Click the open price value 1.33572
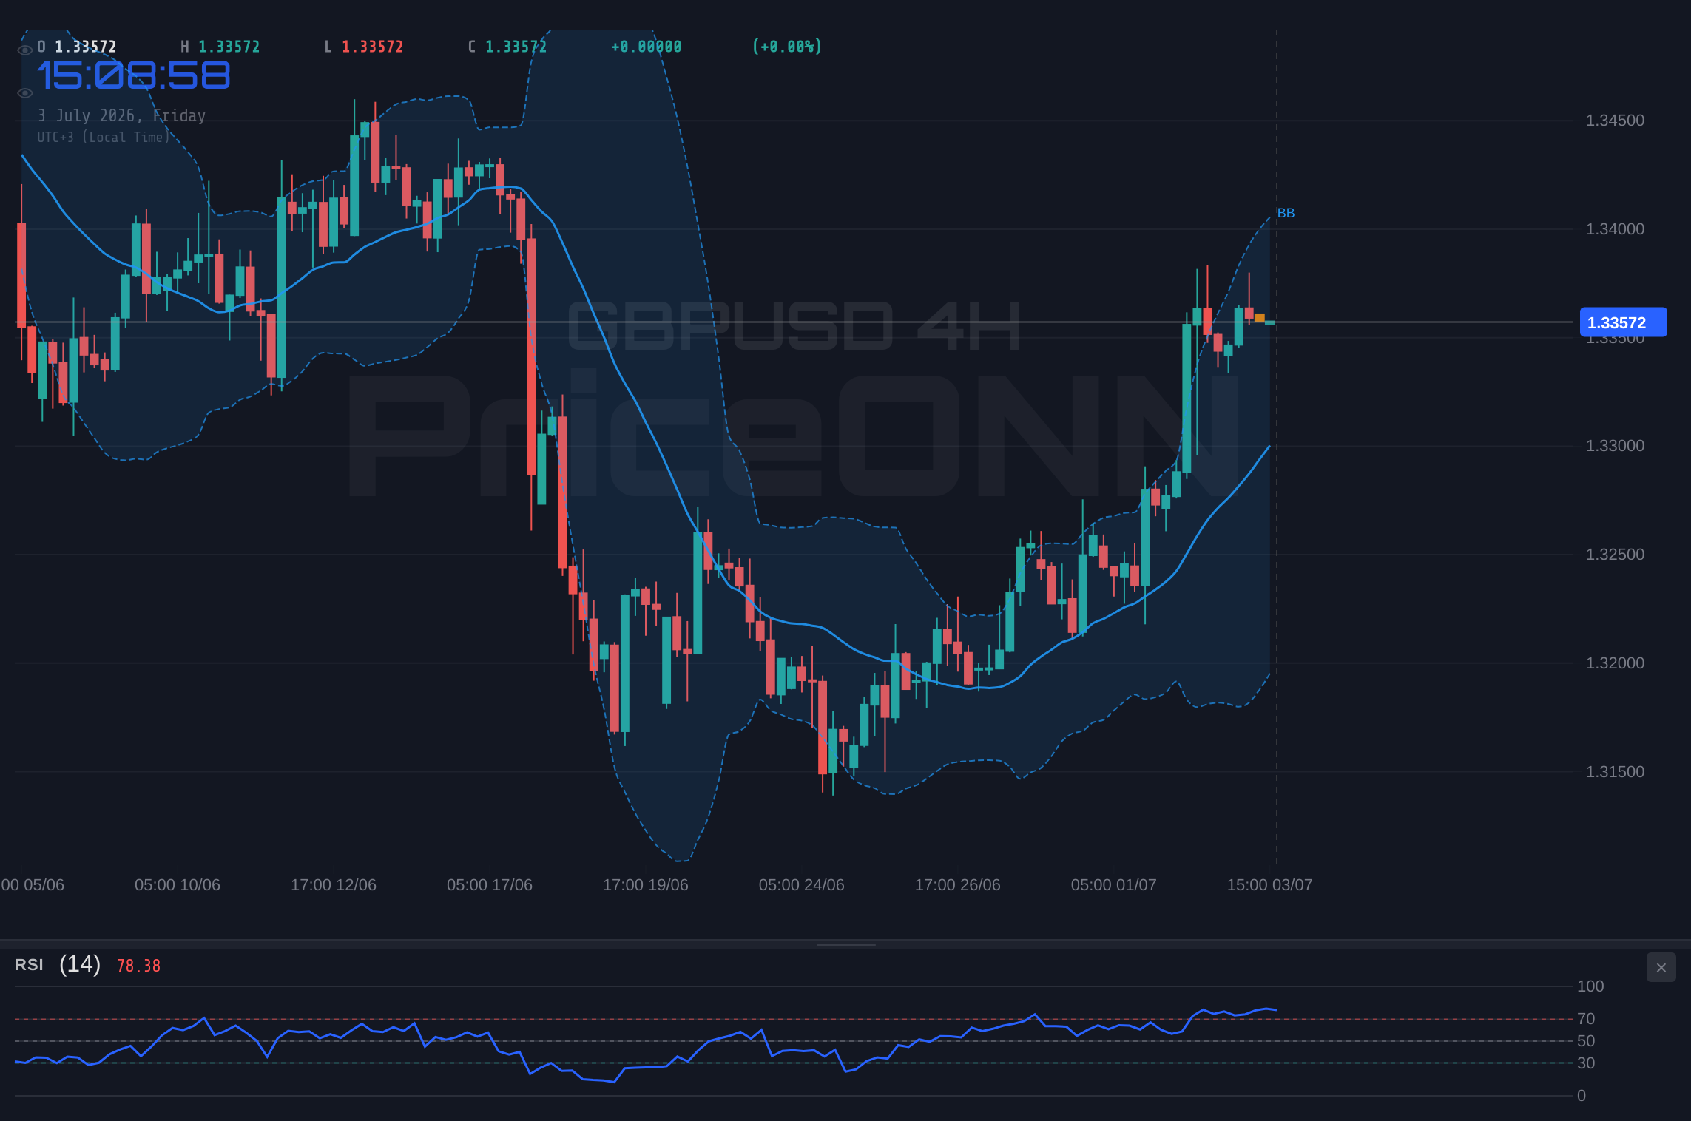This screenshot has width=1691, height=1121. coord(86,47)
